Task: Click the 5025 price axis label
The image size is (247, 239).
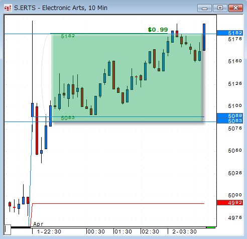Action: 235,173
